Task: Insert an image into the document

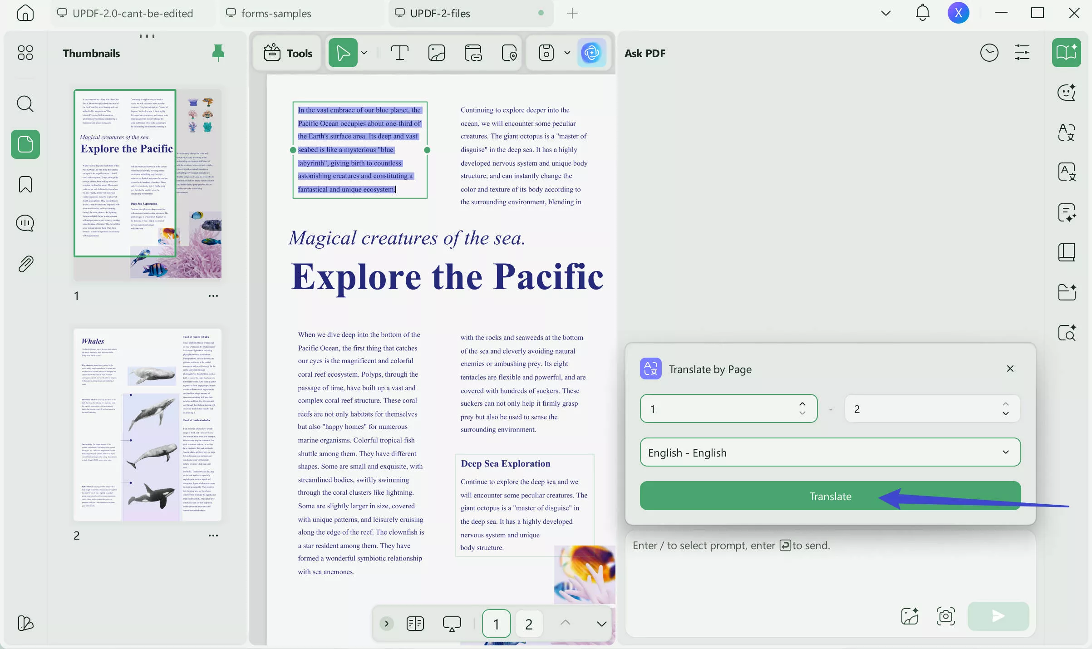Action: point(436,53)
